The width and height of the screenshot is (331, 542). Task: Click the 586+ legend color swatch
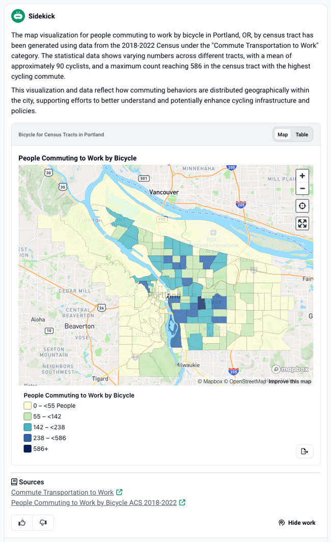tap(27, 448)
